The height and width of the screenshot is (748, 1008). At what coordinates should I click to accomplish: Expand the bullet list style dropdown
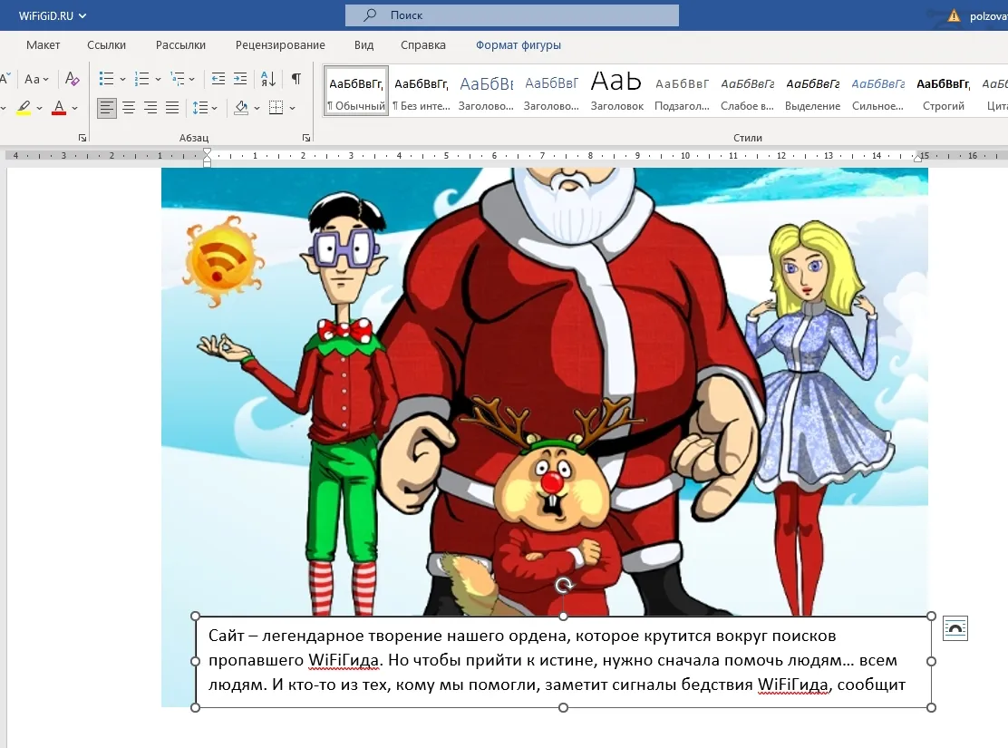tap(122, 79)
